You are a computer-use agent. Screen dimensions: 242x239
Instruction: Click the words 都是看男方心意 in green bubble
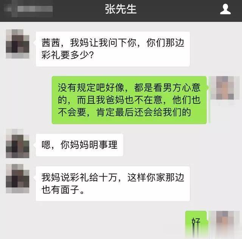(167, 88)
